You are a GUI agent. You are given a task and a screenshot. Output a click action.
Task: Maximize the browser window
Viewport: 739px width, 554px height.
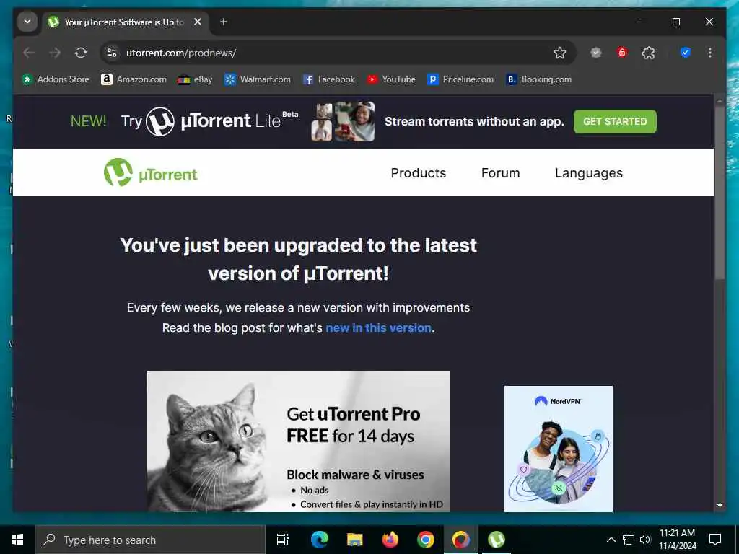click(x=675, y=22)
